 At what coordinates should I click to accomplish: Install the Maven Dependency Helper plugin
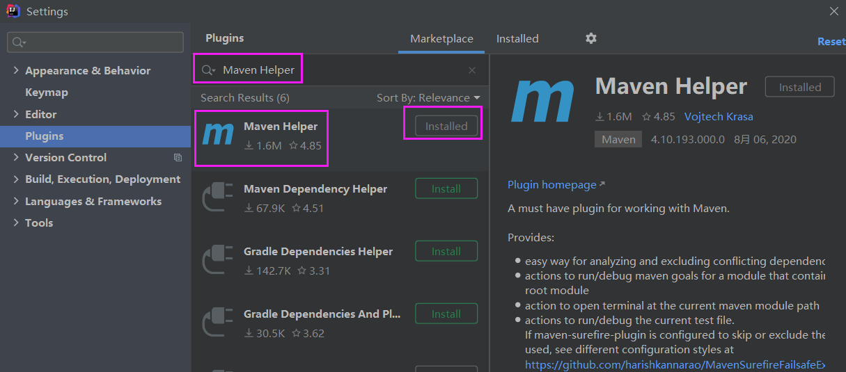click(x=446, y=188)
